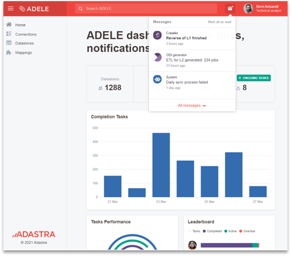
Task: Toggle Active legend in Leaderboard
Action: click(x=230, y=231)
